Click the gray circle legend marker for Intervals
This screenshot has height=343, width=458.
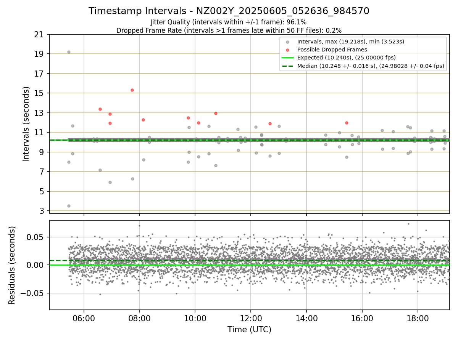pyautogui.click(x=287, y=42)
